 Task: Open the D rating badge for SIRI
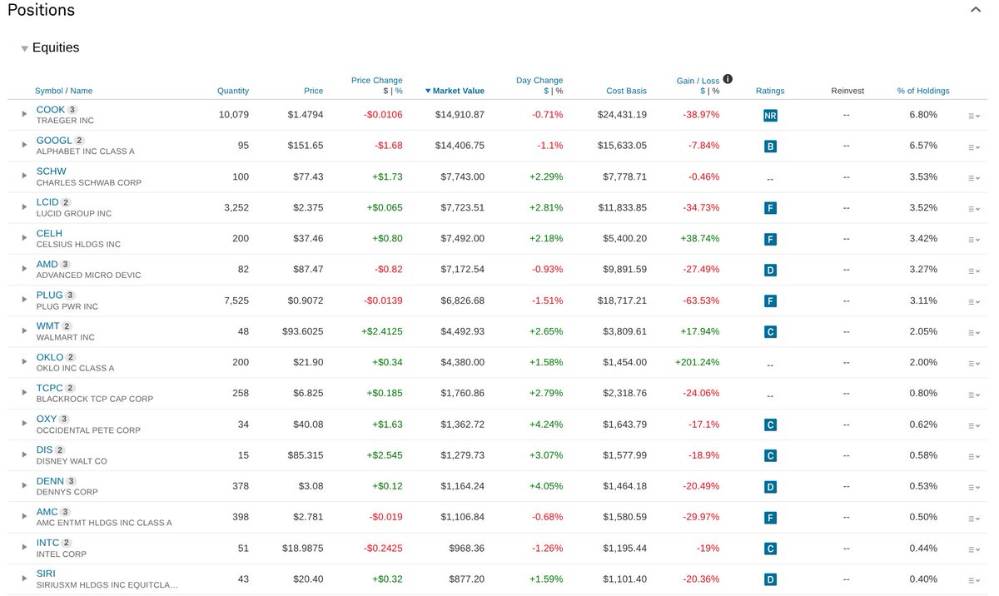coord(770,579)
